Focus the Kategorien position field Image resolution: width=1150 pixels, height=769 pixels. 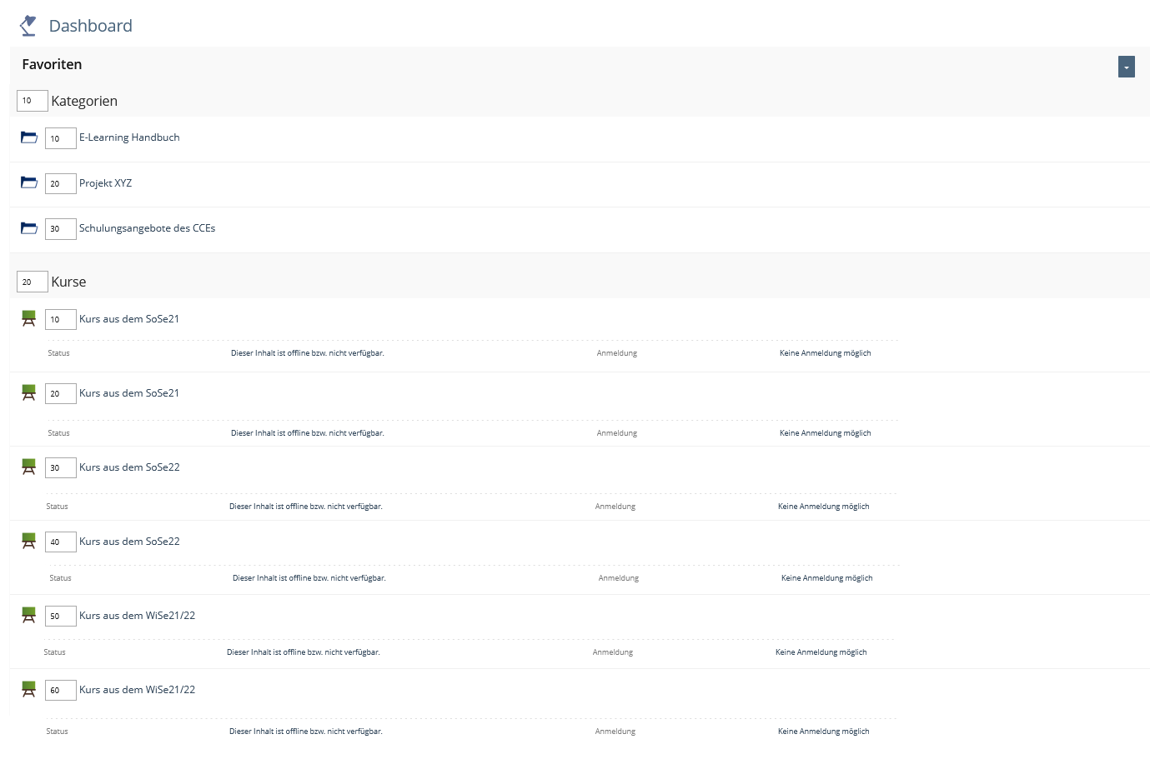[32, 101]
